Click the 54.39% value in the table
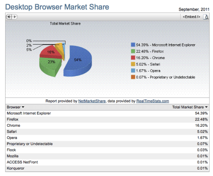 click(201, 113)
